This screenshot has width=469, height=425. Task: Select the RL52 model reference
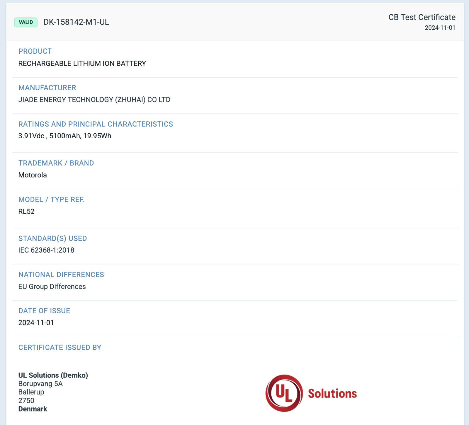26,211
